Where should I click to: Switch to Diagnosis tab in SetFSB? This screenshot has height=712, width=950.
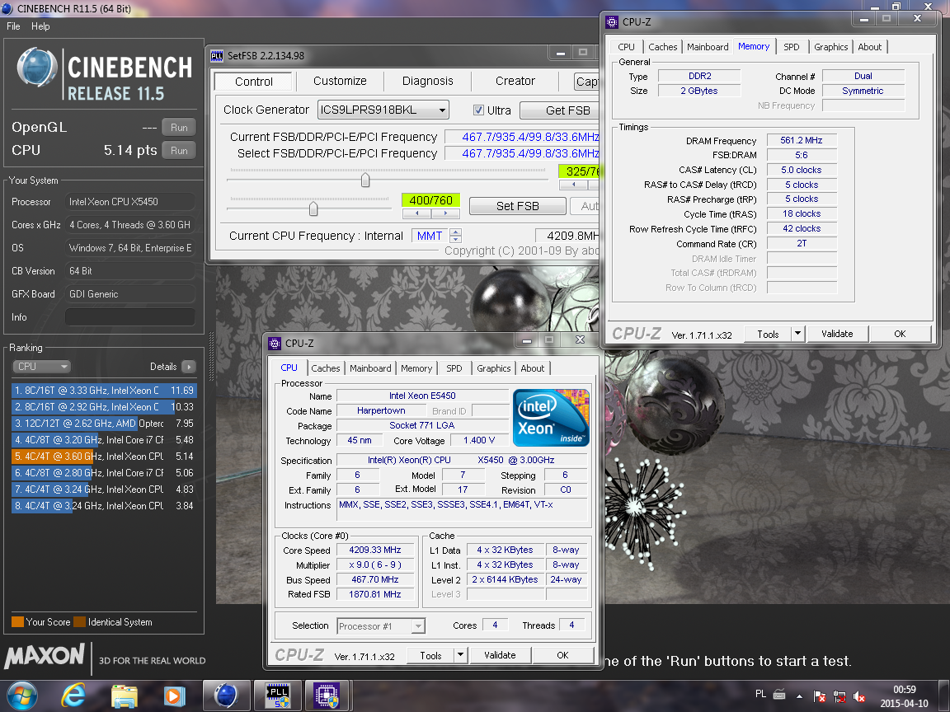(428, 81)
